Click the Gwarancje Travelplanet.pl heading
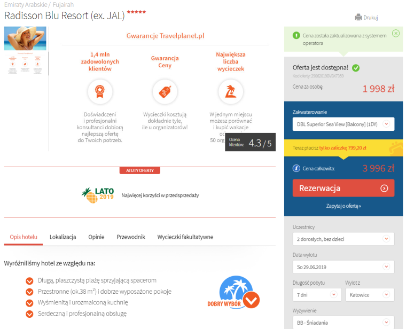This screenshot has height=329, width=406. click(x=165, y=36)
